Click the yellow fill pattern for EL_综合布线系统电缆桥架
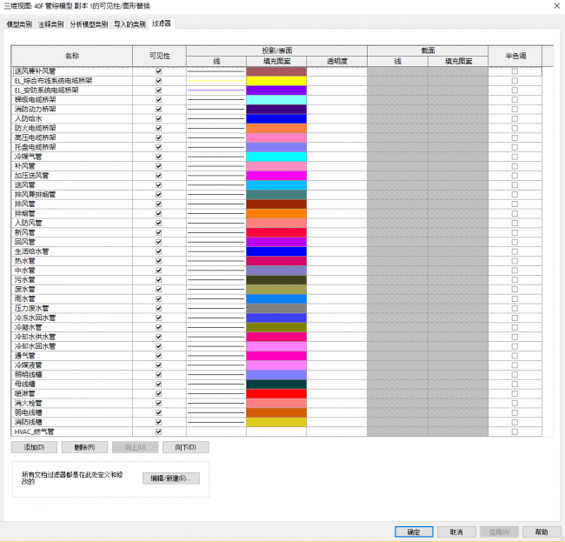This screenshot has height=542, width=565. 276,81
